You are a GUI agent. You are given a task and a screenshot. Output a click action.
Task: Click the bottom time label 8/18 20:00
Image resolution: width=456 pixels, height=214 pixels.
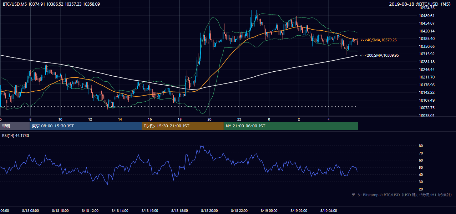pos(209,211)
